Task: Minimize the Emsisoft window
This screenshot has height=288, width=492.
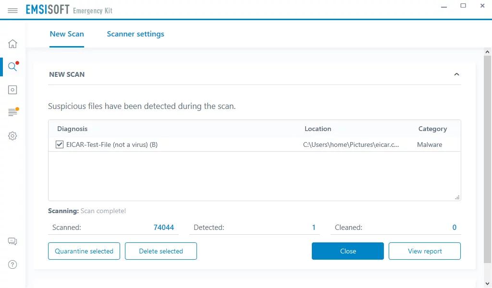Action: [443, 7]
